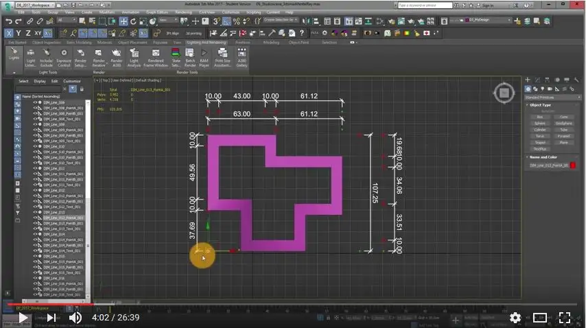The width and height of the screenshot is (586, 328).
Task: Click the ViewCube in the viewport
Action: tap(504, 92)
